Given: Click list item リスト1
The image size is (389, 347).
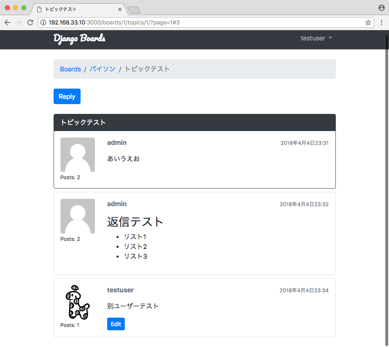Looking at the screenshot, I should pyautogui.click(x=135, y=237).
